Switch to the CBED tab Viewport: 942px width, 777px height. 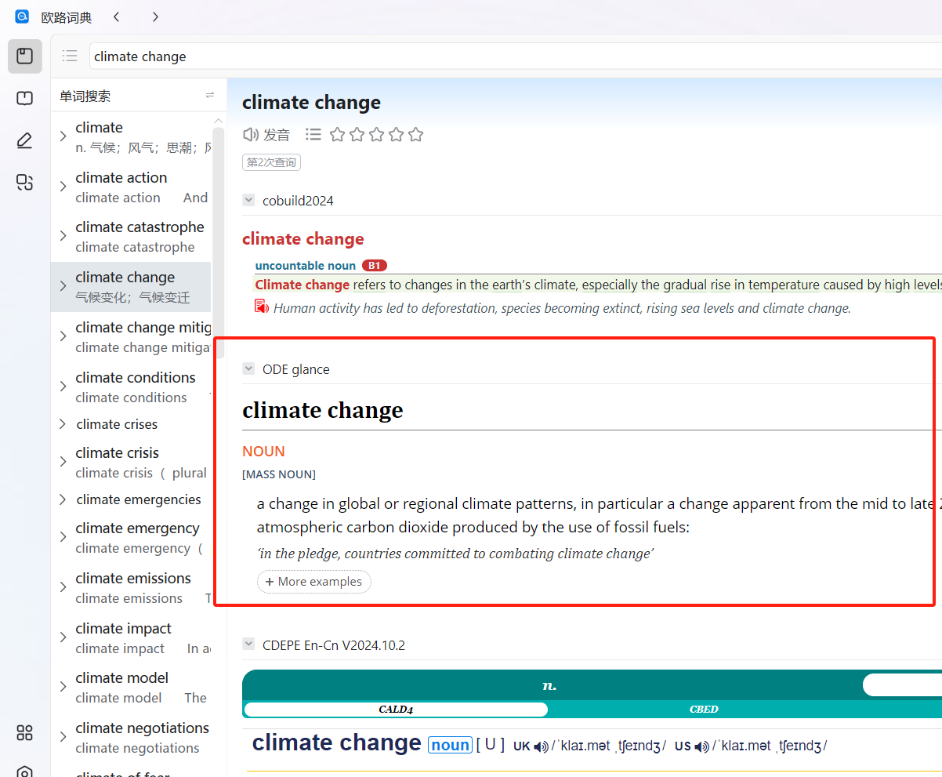pos(703,709)
